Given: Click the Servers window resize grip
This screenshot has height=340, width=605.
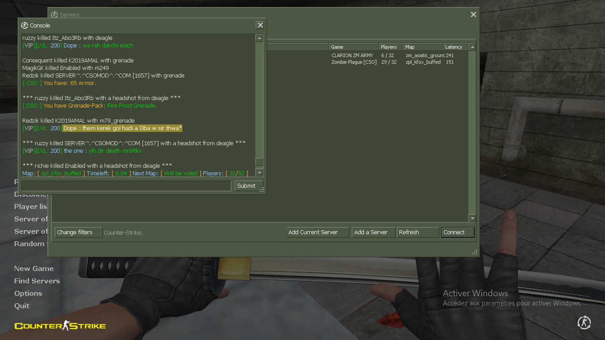Looking at the screenshot, I should [x=475, y=252].
